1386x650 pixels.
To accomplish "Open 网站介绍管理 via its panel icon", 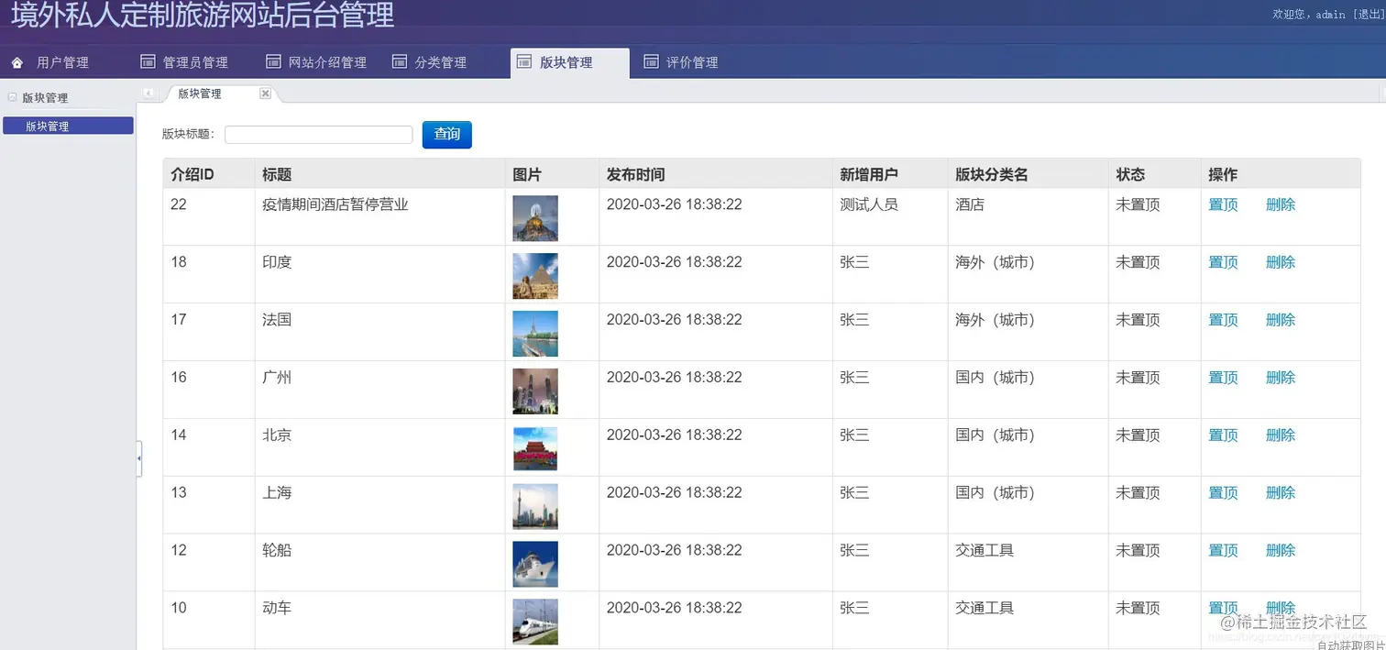I will pos(272,61).
